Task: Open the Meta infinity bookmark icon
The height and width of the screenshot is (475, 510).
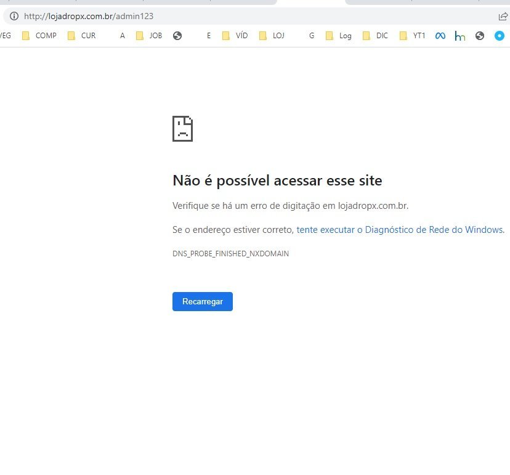Action: 440,36
